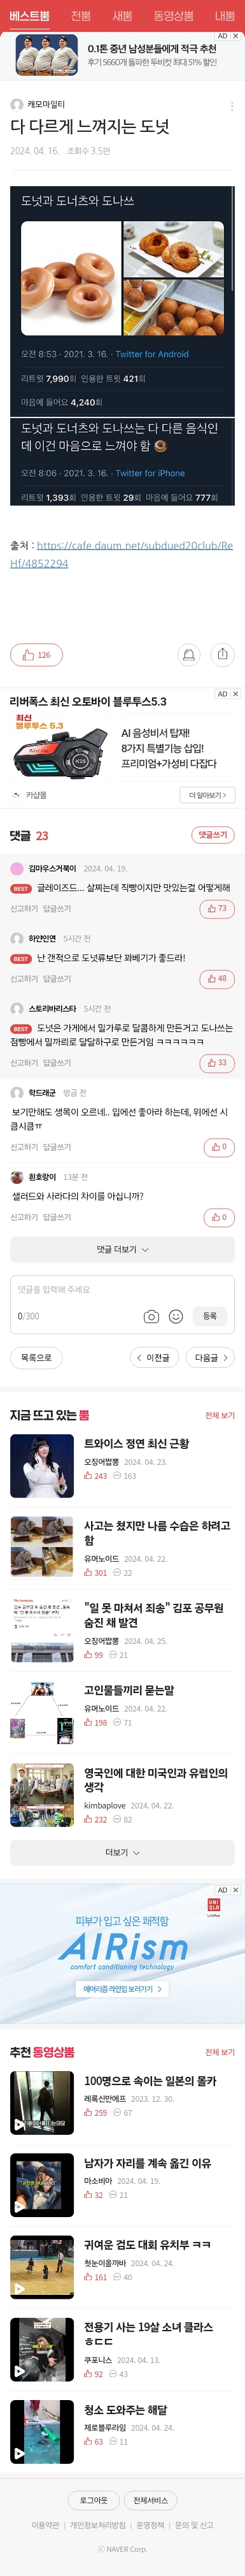Like the comment showing 48 likes

217,979
